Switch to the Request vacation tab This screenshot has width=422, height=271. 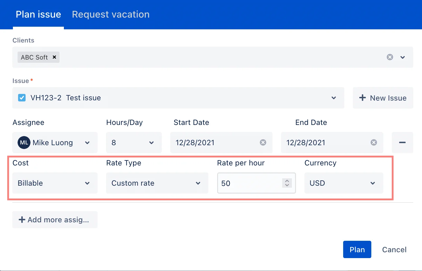(x=110, y=14)
